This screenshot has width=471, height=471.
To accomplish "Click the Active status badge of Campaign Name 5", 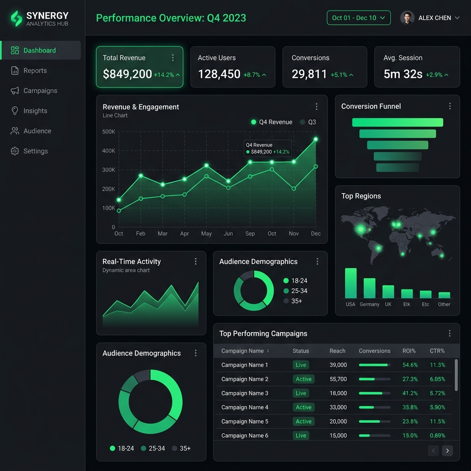I will (304, 421).
